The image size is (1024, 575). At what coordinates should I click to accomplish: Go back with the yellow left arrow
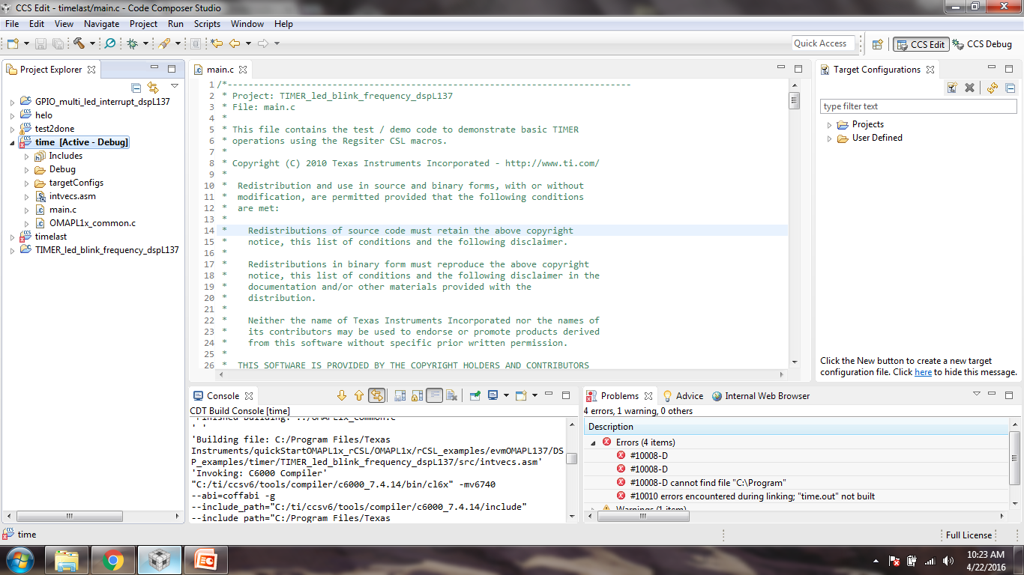(x=235, y=43)
